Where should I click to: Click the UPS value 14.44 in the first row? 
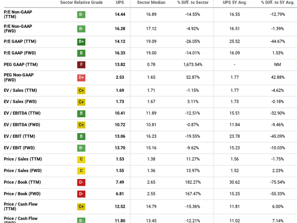[x=120, y=15]
